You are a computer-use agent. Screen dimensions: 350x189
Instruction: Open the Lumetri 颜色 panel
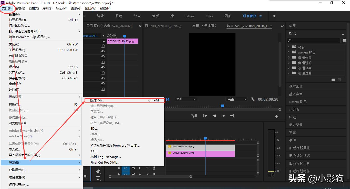pyautogui.click(x=298, y=102)
